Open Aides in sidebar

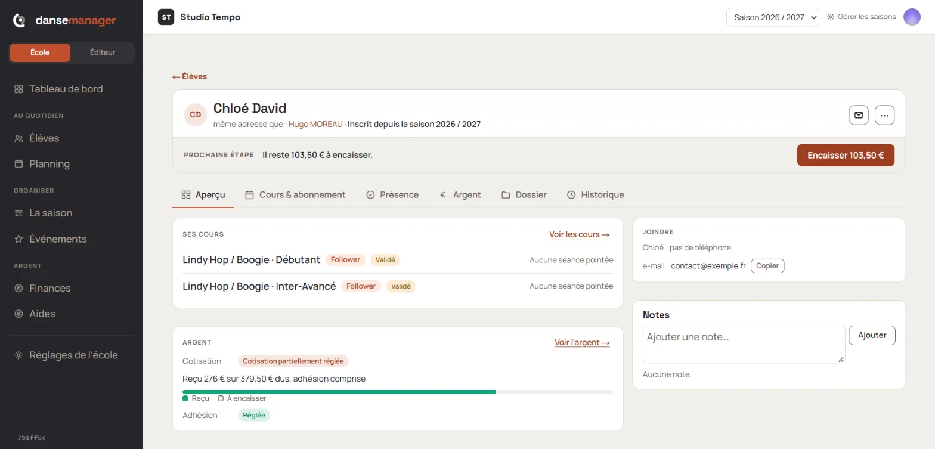click(35, 314)
